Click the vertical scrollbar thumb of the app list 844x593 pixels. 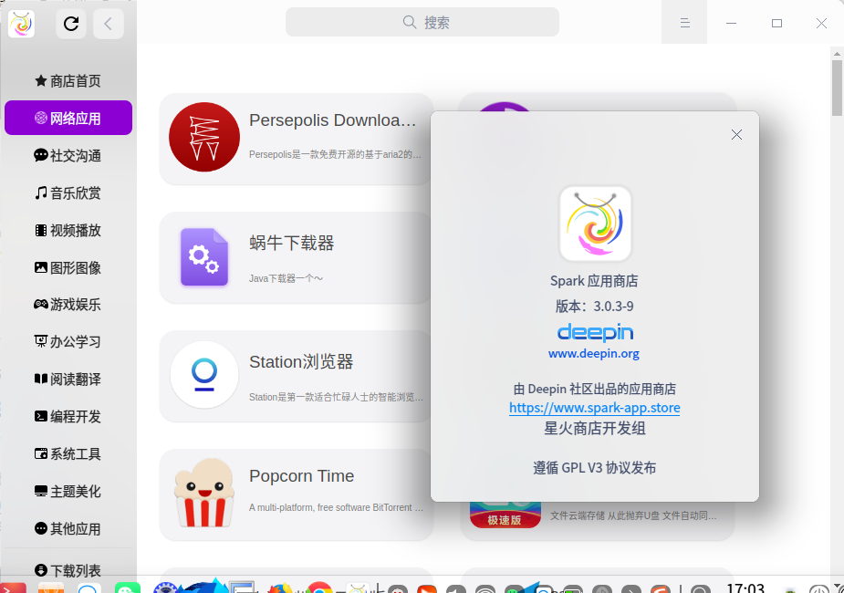837,88
